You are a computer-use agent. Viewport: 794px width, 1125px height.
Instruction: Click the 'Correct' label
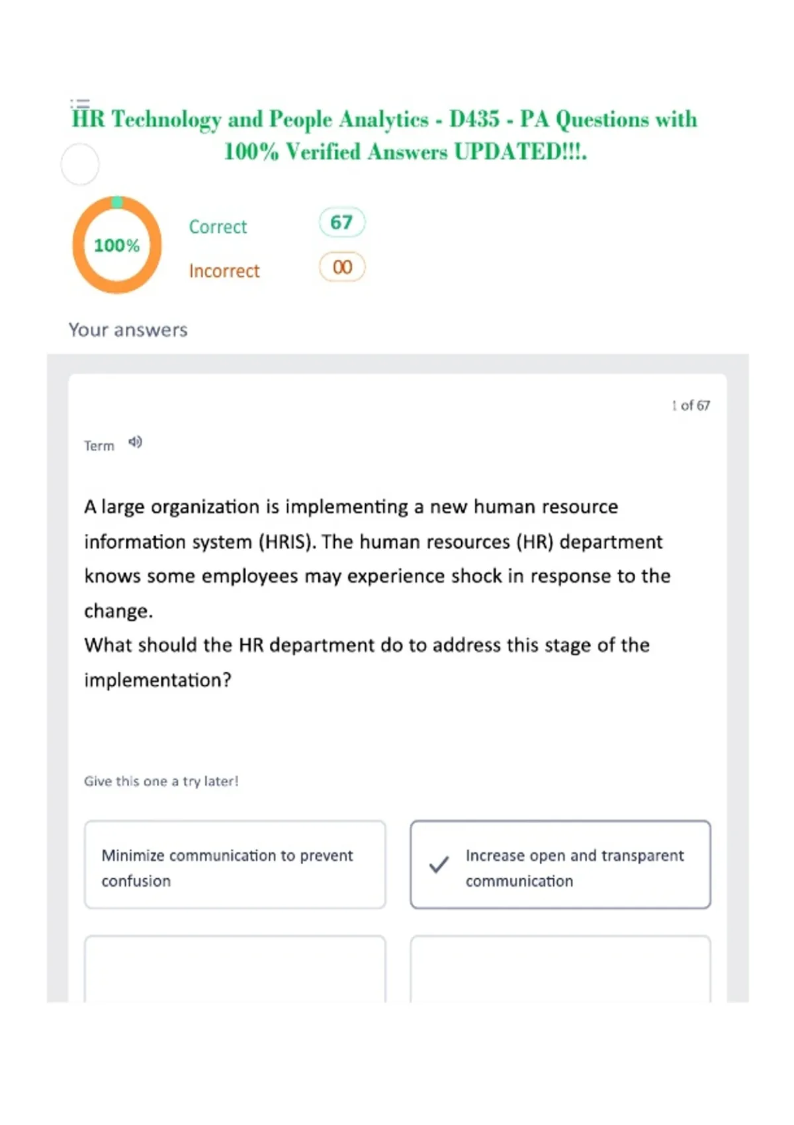[218, 227]
